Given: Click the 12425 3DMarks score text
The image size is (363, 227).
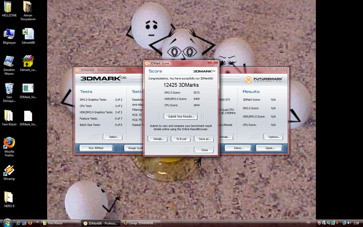Looking at the screenshot, I should 181,85.
